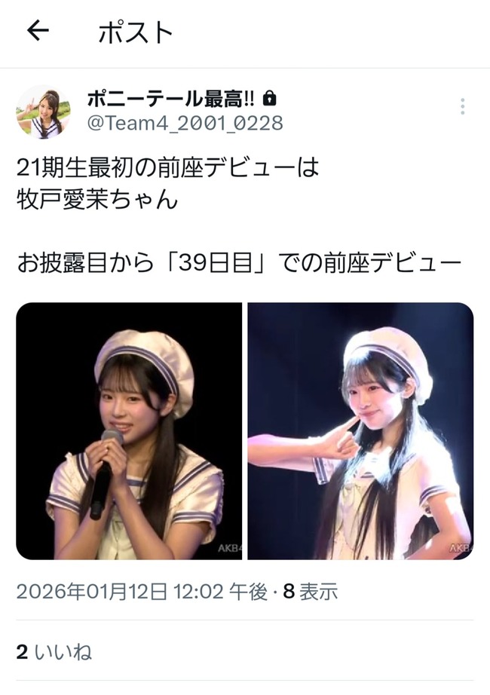Click the timestamp 2026年01月12日 12:02 午後
This screenshot has width=490, height=695.
(x=142, y=591)
